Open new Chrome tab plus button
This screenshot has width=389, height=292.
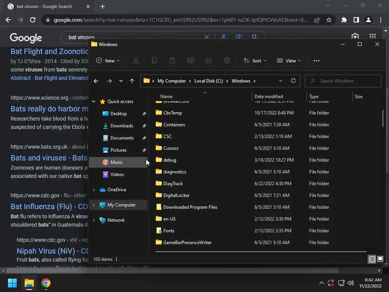(103, 6)
